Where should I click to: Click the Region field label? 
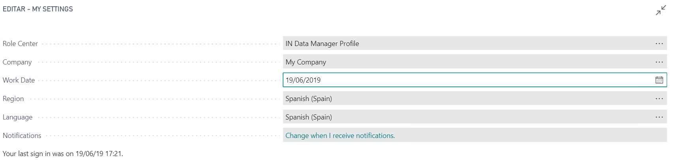point(13,99)
